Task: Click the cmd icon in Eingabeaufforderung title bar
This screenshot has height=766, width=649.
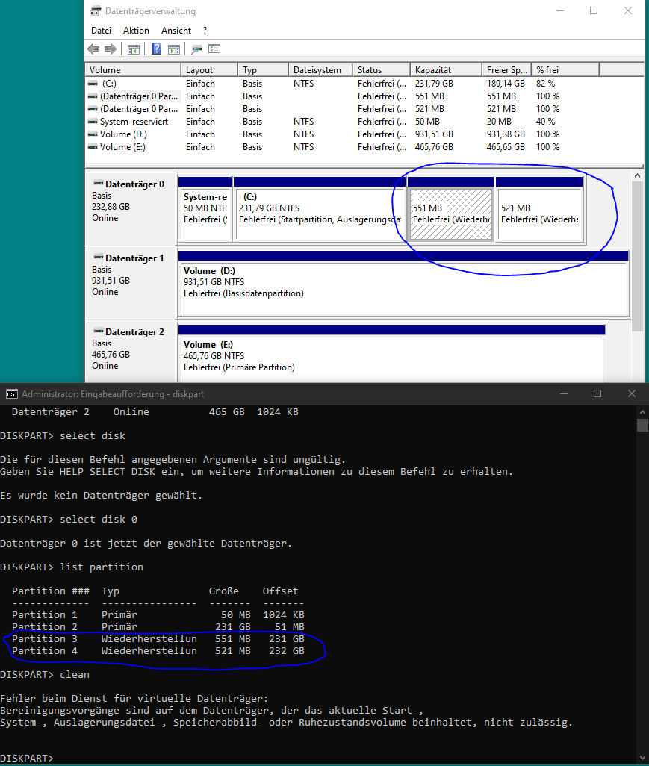Action: 12,394
